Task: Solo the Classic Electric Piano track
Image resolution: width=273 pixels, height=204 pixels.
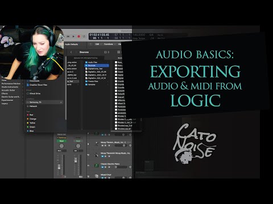Action: [106, 167]
